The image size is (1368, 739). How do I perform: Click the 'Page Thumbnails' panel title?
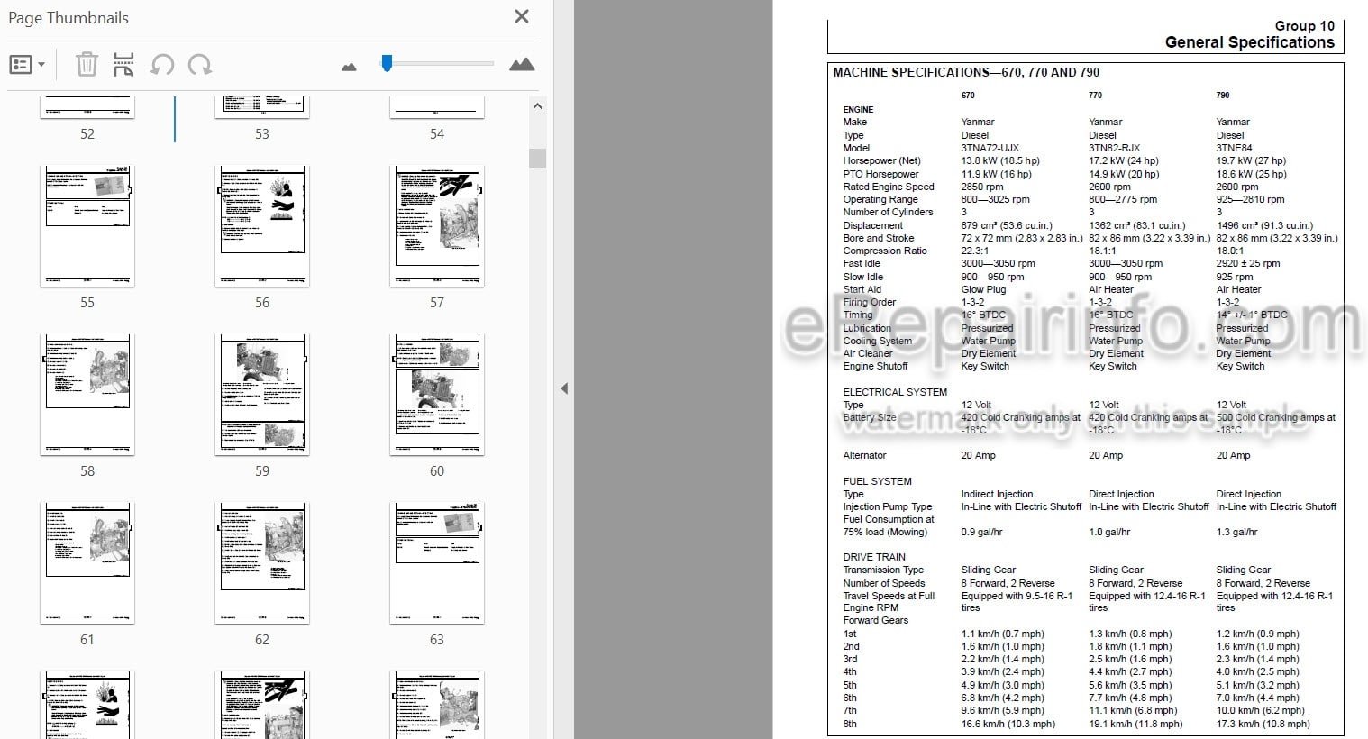(68, 18)
